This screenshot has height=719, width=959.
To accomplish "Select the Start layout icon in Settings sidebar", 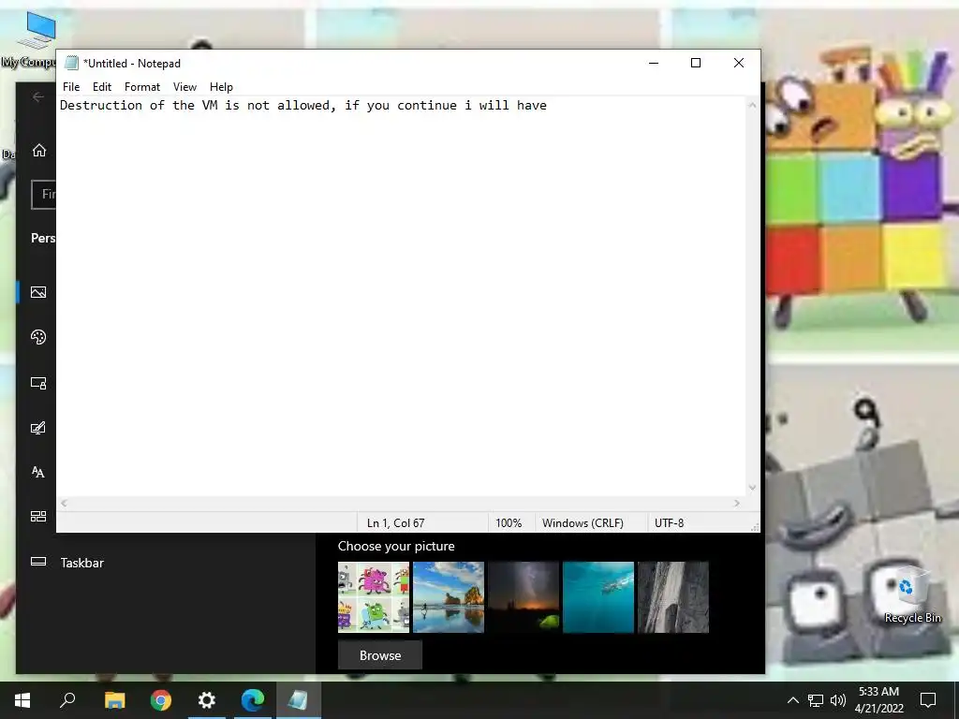I will (x=37, y=517).
